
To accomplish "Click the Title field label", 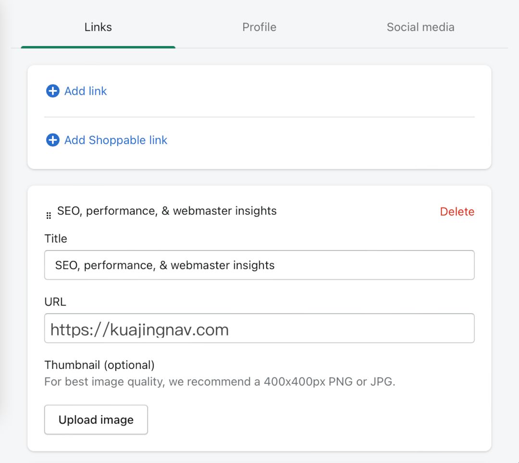I will tap(56, 239).
